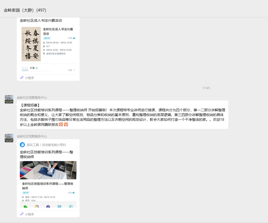Click the green WeChat share icon
Screen dimensions: 268x223
tap(25, 207)
